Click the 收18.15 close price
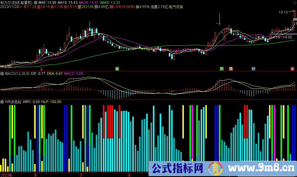Image resolution: width=297 pixels, height=177 pixels. coord(70,7)
